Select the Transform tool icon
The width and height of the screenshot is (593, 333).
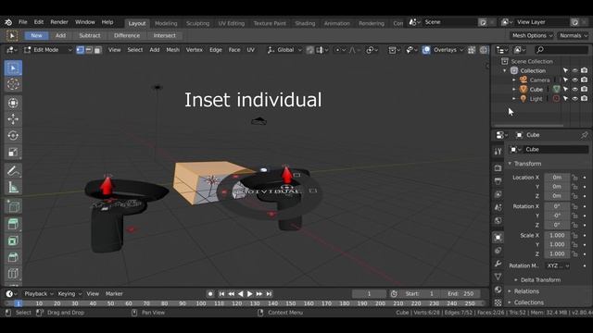pos(13,103)
